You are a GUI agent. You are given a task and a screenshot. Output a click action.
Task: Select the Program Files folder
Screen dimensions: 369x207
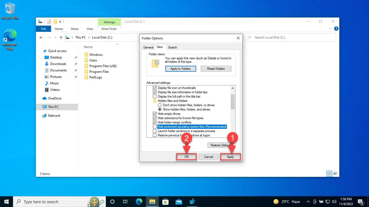[99, 72]
